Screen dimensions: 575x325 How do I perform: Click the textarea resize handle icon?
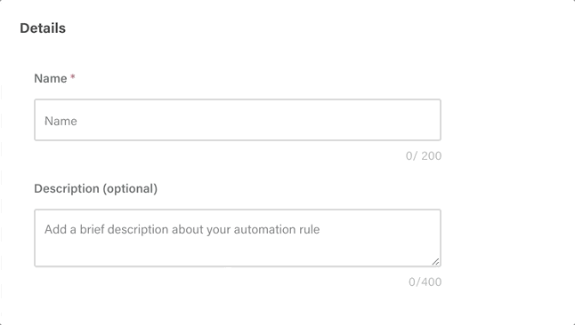[x=435, y=261]
